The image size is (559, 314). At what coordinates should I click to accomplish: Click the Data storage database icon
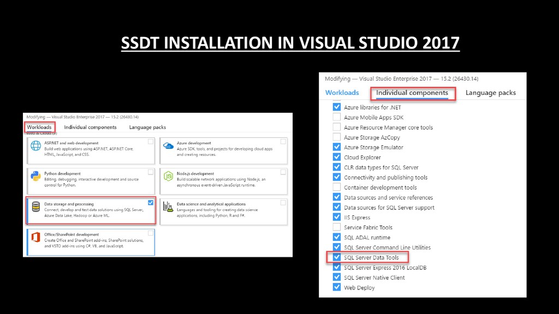pyautogui.click(x=35, y=207)
